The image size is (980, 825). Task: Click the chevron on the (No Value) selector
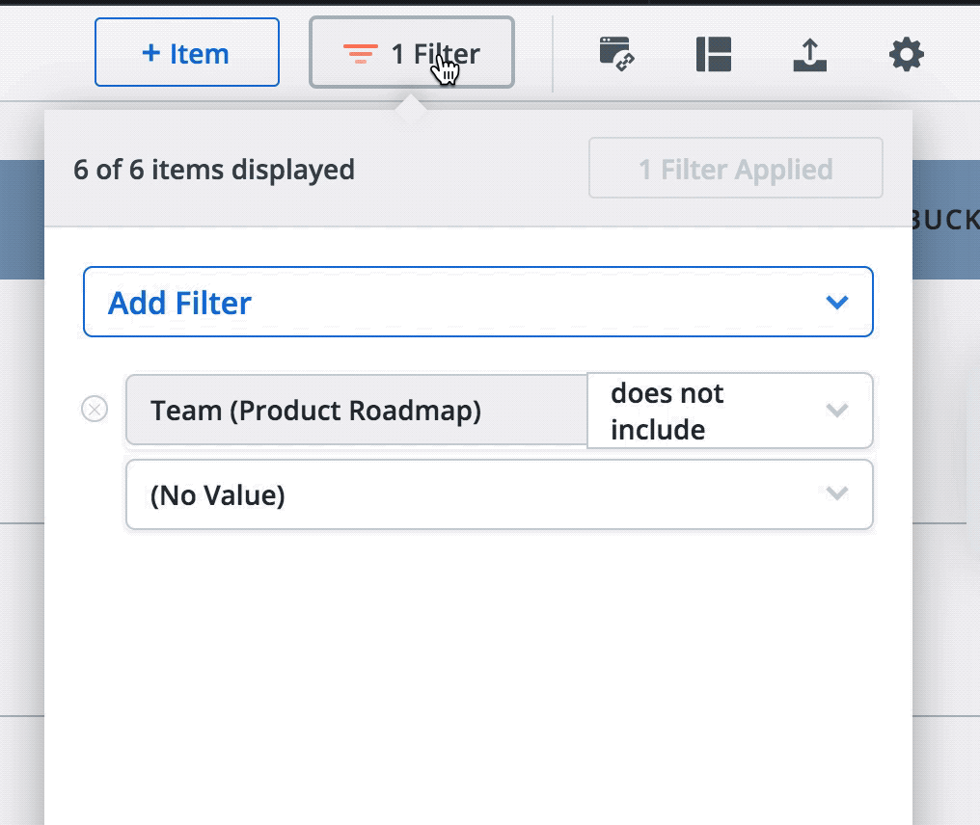[x=837, y=493]
